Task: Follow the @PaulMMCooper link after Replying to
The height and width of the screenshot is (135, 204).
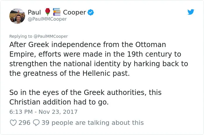Action: [x=51, y=36]
